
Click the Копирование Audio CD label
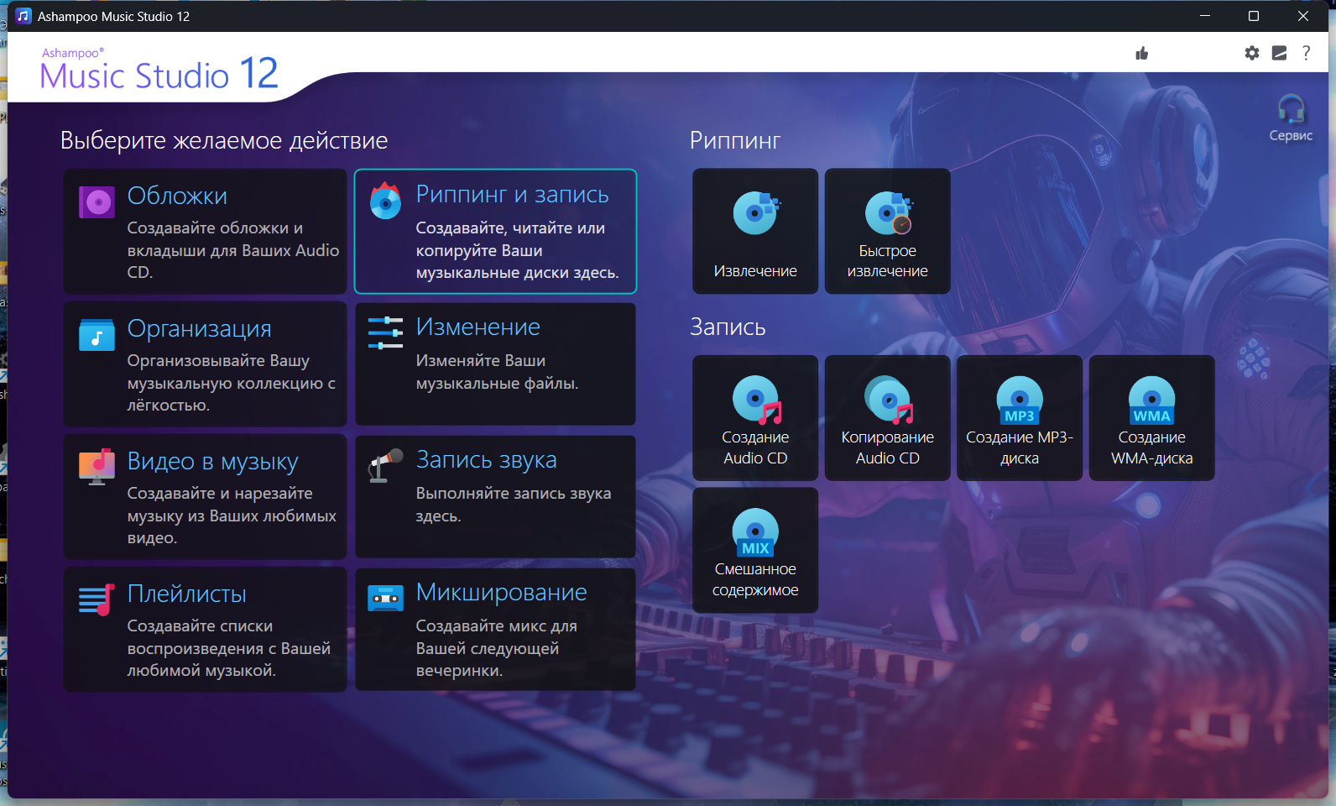tap(888, 447)
